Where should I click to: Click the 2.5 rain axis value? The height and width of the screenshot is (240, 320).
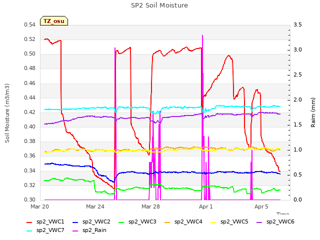298,75
